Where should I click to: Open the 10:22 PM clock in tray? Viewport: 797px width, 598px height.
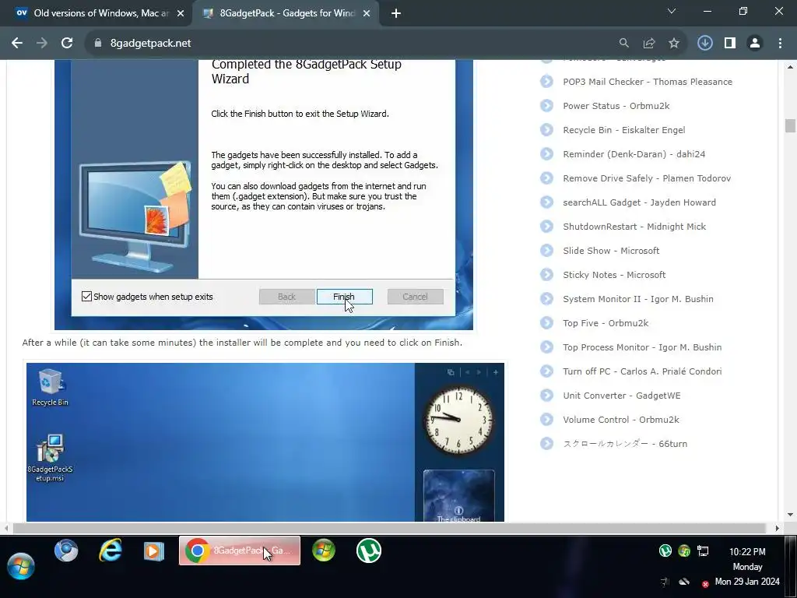747,552
